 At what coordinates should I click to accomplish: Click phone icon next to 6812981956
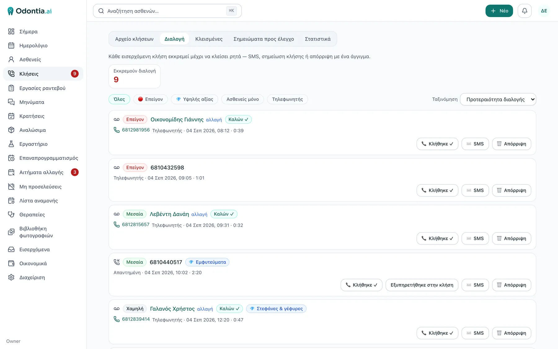(117, 130)
